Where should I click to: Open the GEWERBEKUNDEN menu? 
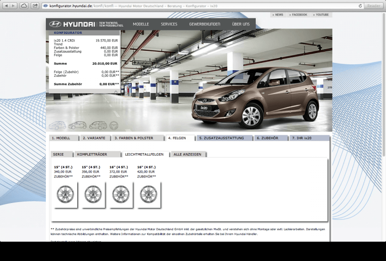pos(205,24)
